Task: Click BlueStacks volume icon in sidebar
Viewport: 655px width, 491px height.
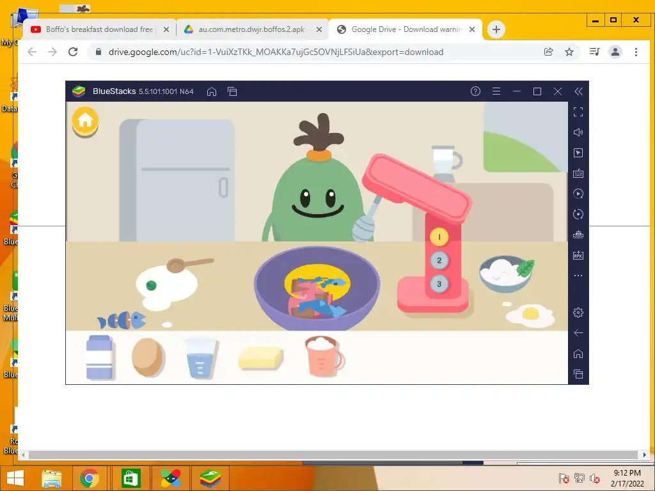Action: 578,132
